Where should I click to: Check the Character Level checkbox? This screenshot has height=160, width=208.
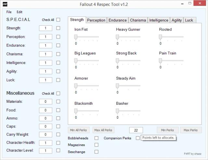pos(58,151)
